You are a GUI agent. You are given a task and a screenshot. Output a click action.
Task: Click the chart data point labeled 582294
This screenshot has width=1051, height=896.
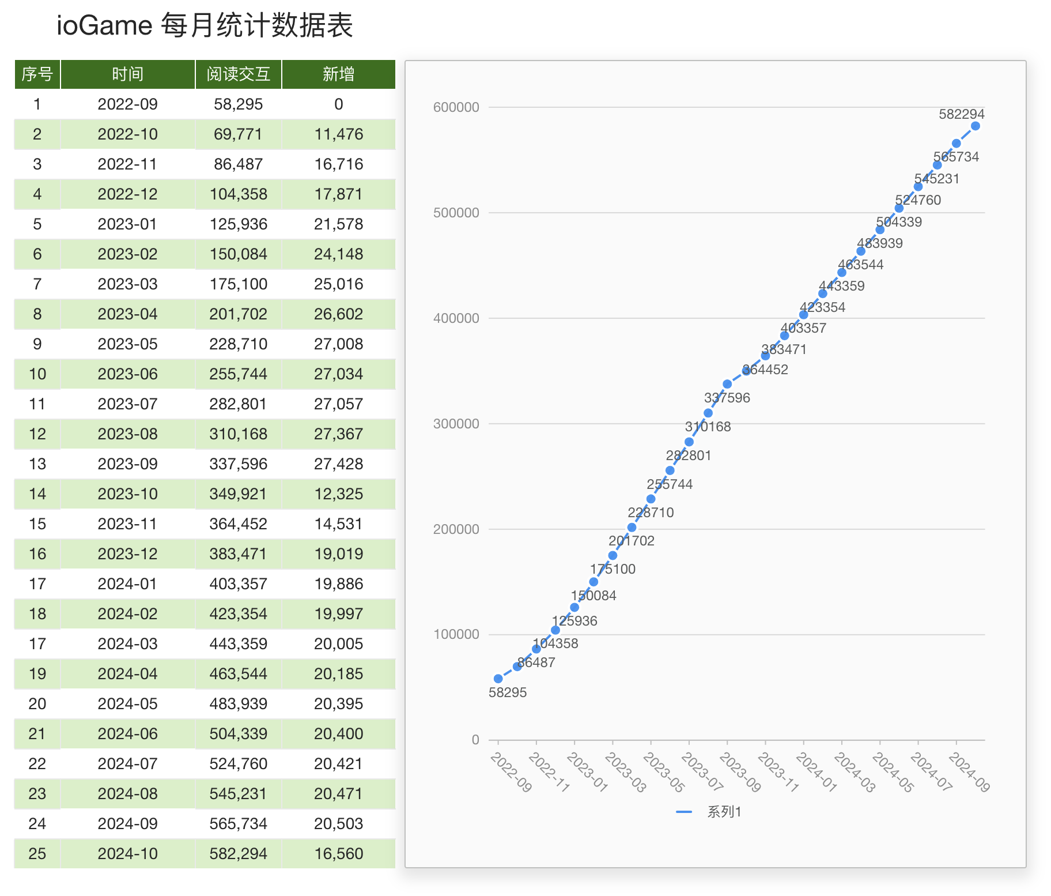tap(976, 126)
